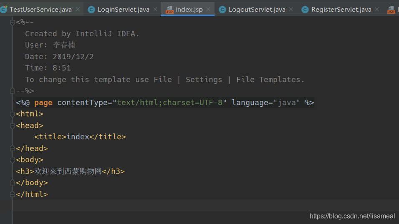The width and height of the screenshot is (399, 224).
Task: Toggle fold marker at the comment end --%>
Action: pyautogui.click(x=12, y=91)
